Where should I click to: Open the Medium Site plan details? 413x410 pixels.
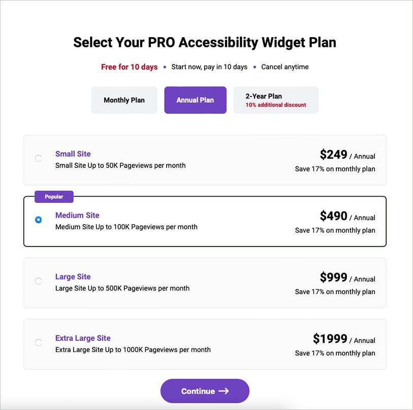[x=77, y=215]
